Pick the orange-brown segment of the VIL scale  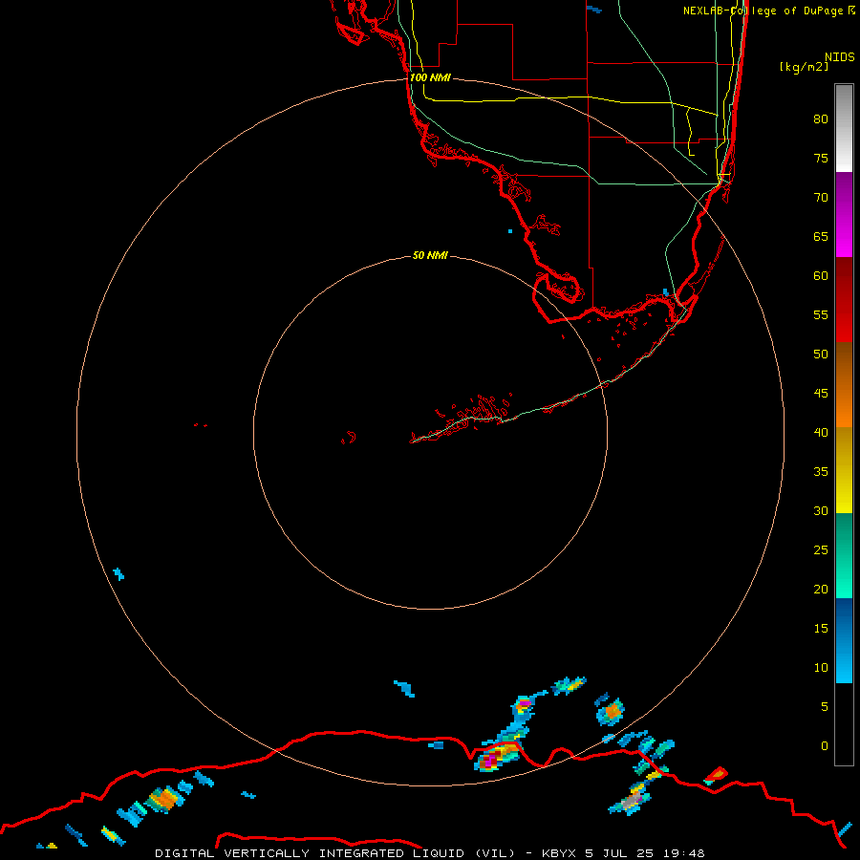pyautogui.click(x=844, y=384)
